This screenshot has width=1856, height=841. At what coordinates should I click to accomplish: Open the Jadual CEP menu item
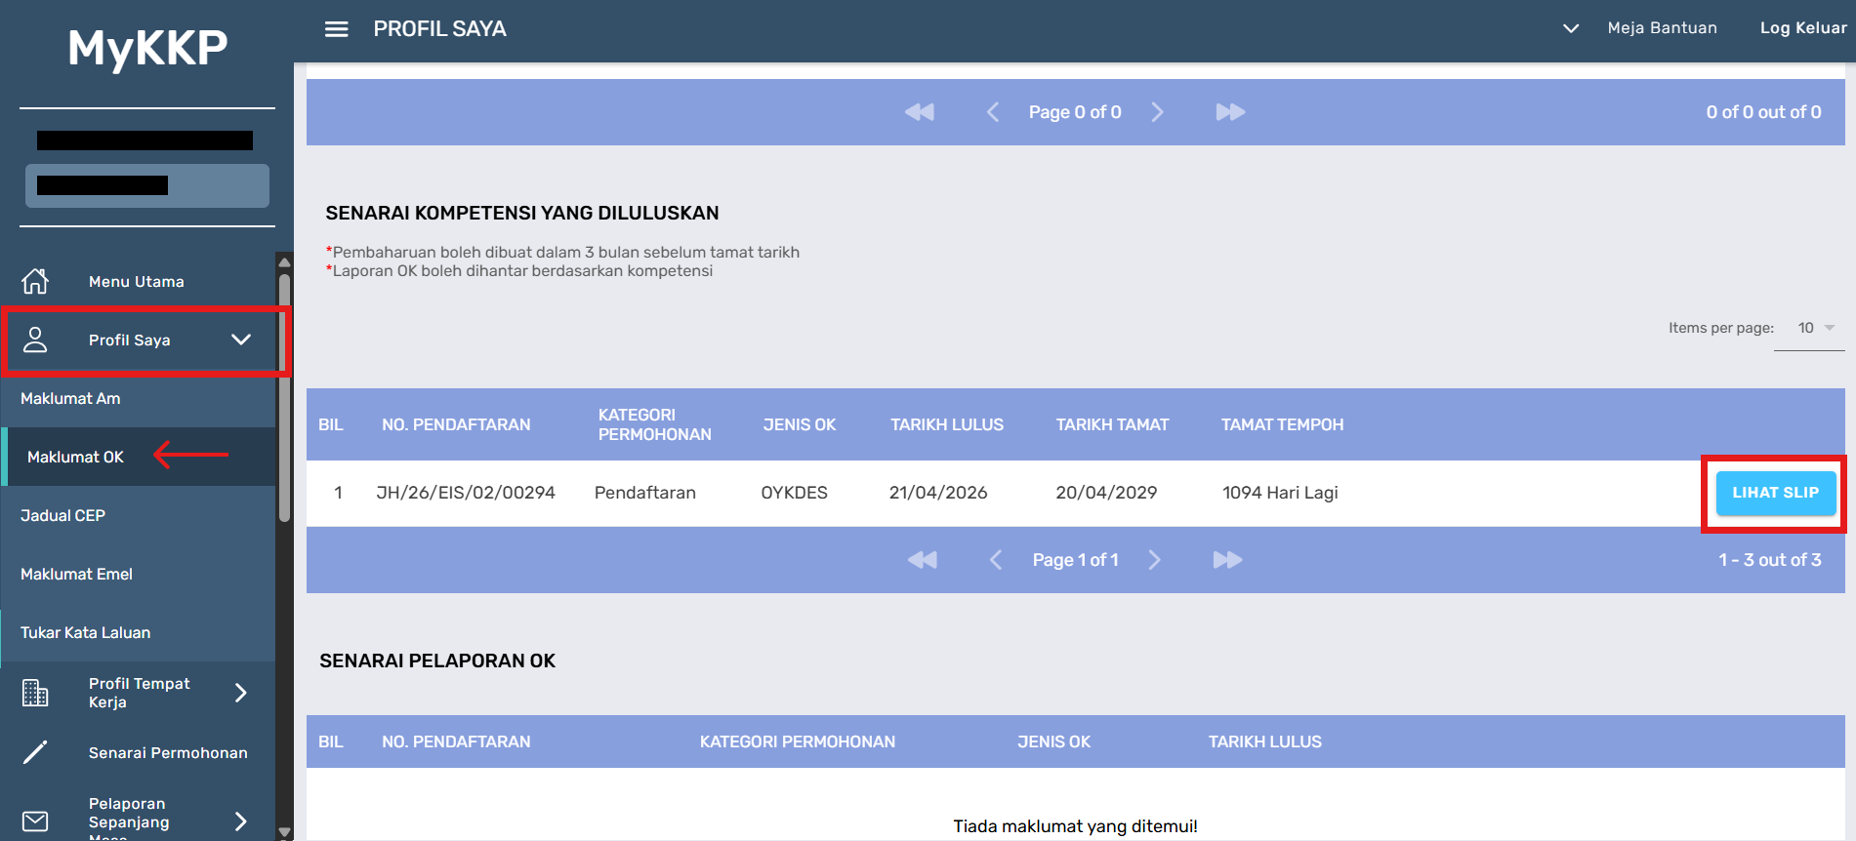(x=62, y=515)
